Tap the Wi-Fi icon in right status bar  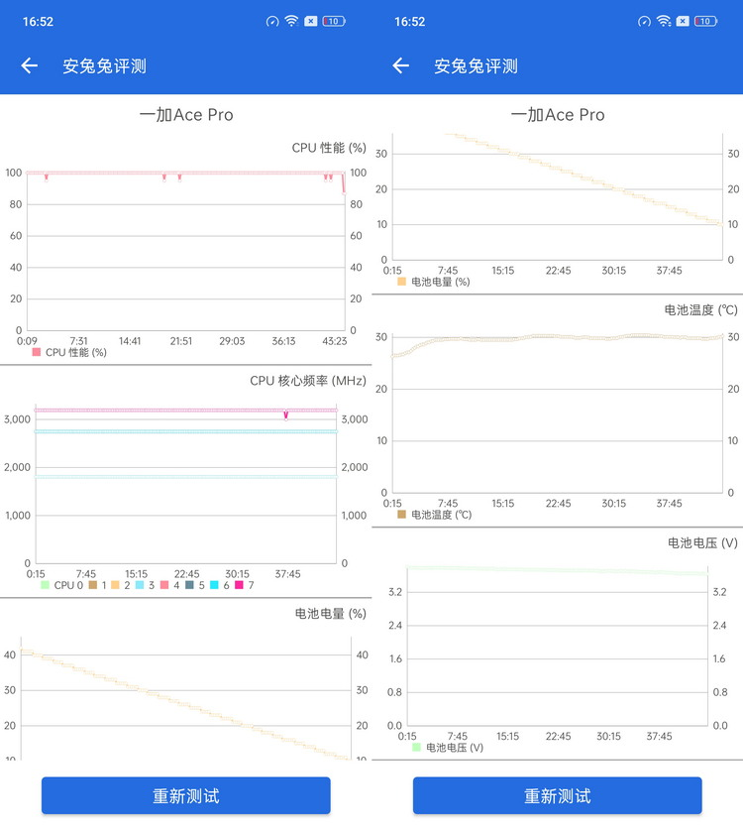[x=664, y=21]
